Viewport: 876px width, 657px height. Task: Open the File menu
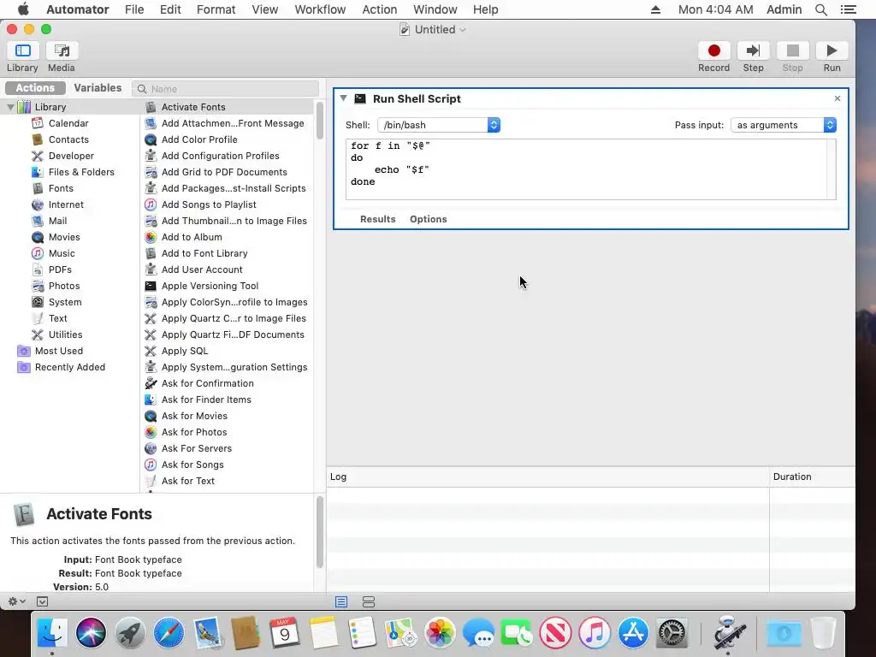point(134,9)
